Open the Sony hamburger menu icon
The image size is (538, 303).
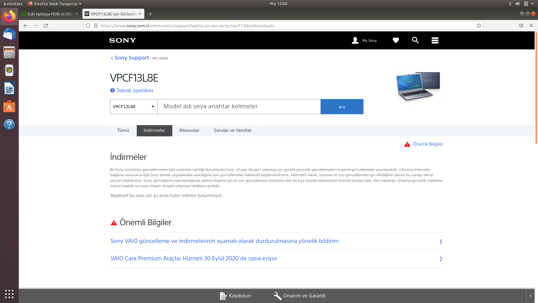coord(435,40)
